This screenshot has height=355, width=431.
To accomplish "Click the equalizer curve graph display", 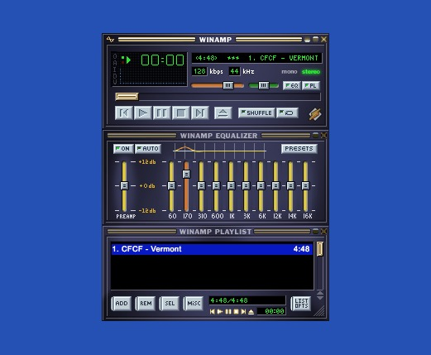I will [x=219, y=151].
